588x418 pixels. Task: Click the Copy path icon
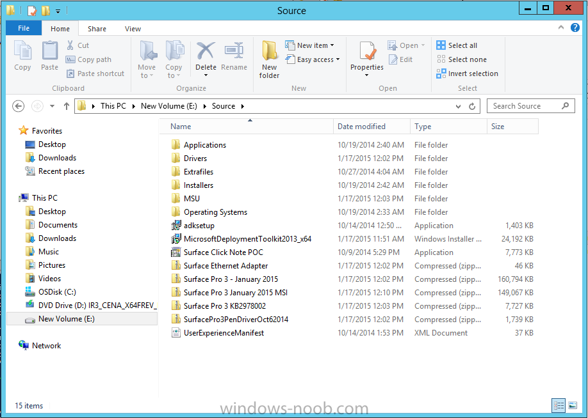(70, 59)
